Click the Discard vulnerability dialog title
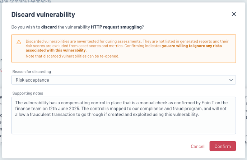 (43, 14)
